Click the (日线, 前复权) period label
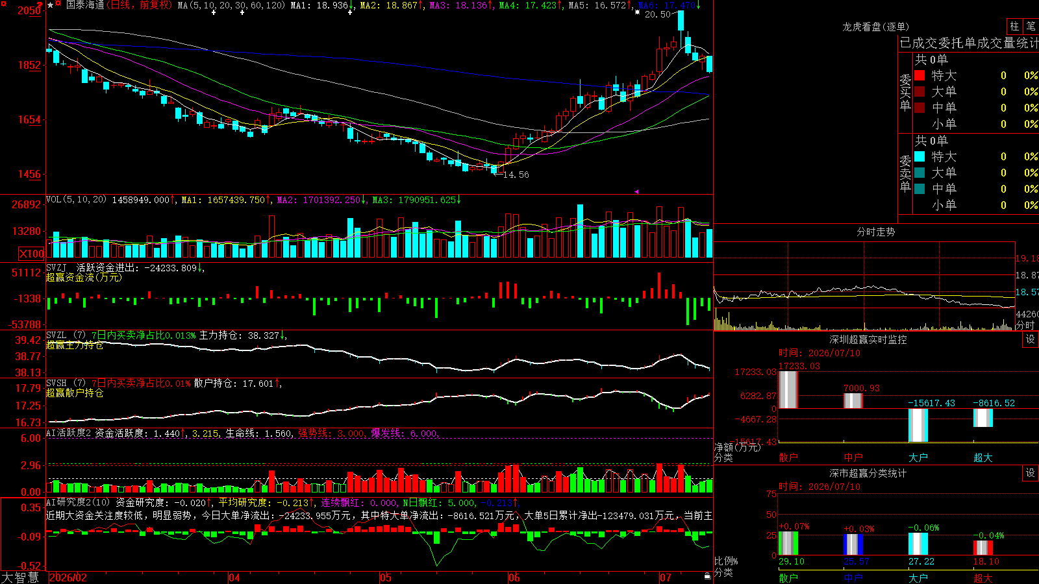The image size is (1039, 584). tap(140, 5)
